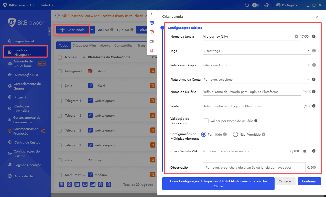Go to Página Inicial
The image size is (326, 197).
pos(25,41)
